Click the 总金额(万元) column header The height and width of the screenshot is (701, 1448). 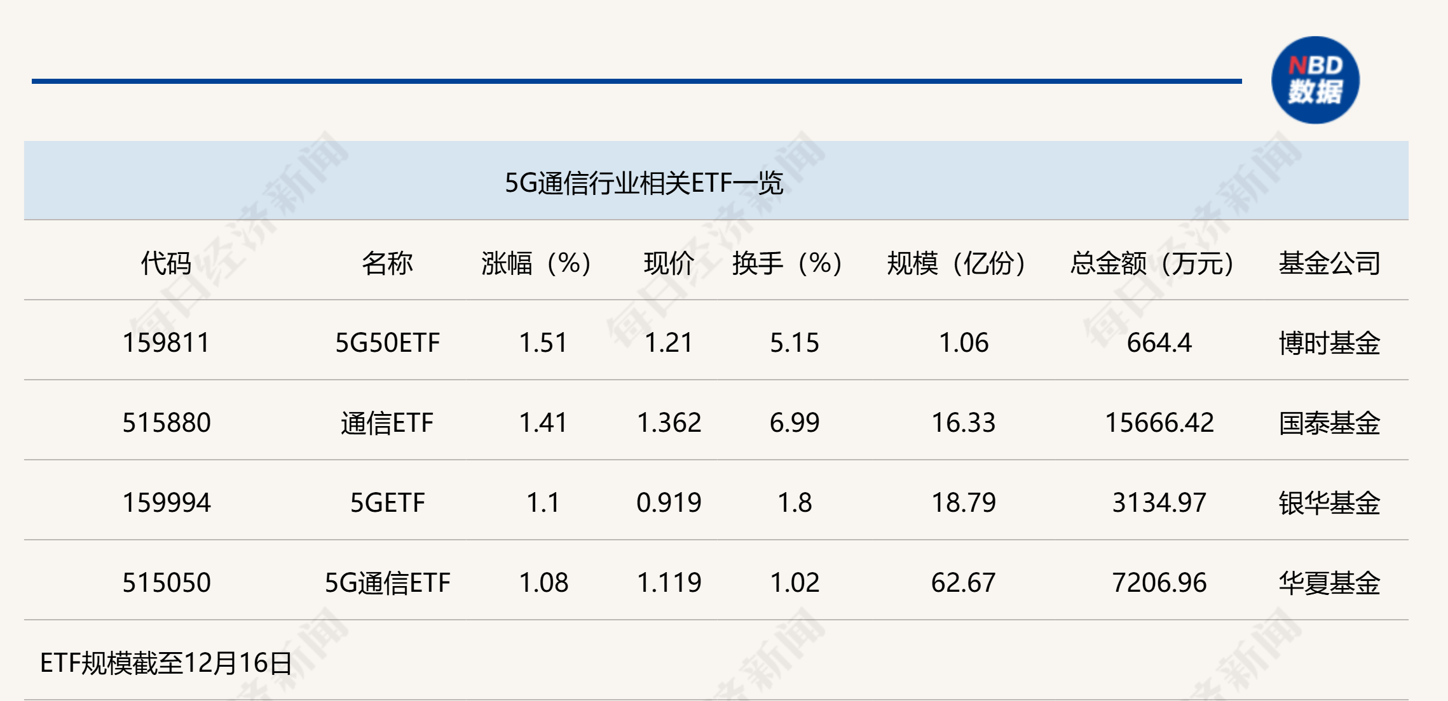click(1152, 263)
